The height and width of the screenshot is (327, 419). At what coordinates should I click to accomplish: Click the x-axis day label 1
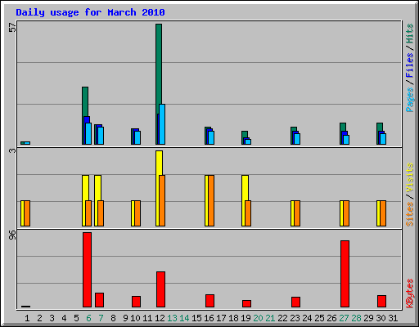27,318
